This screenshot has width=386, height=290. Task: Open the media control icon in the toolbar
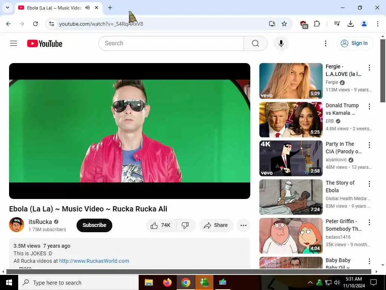pyautogui.click(x=337, y=24)
